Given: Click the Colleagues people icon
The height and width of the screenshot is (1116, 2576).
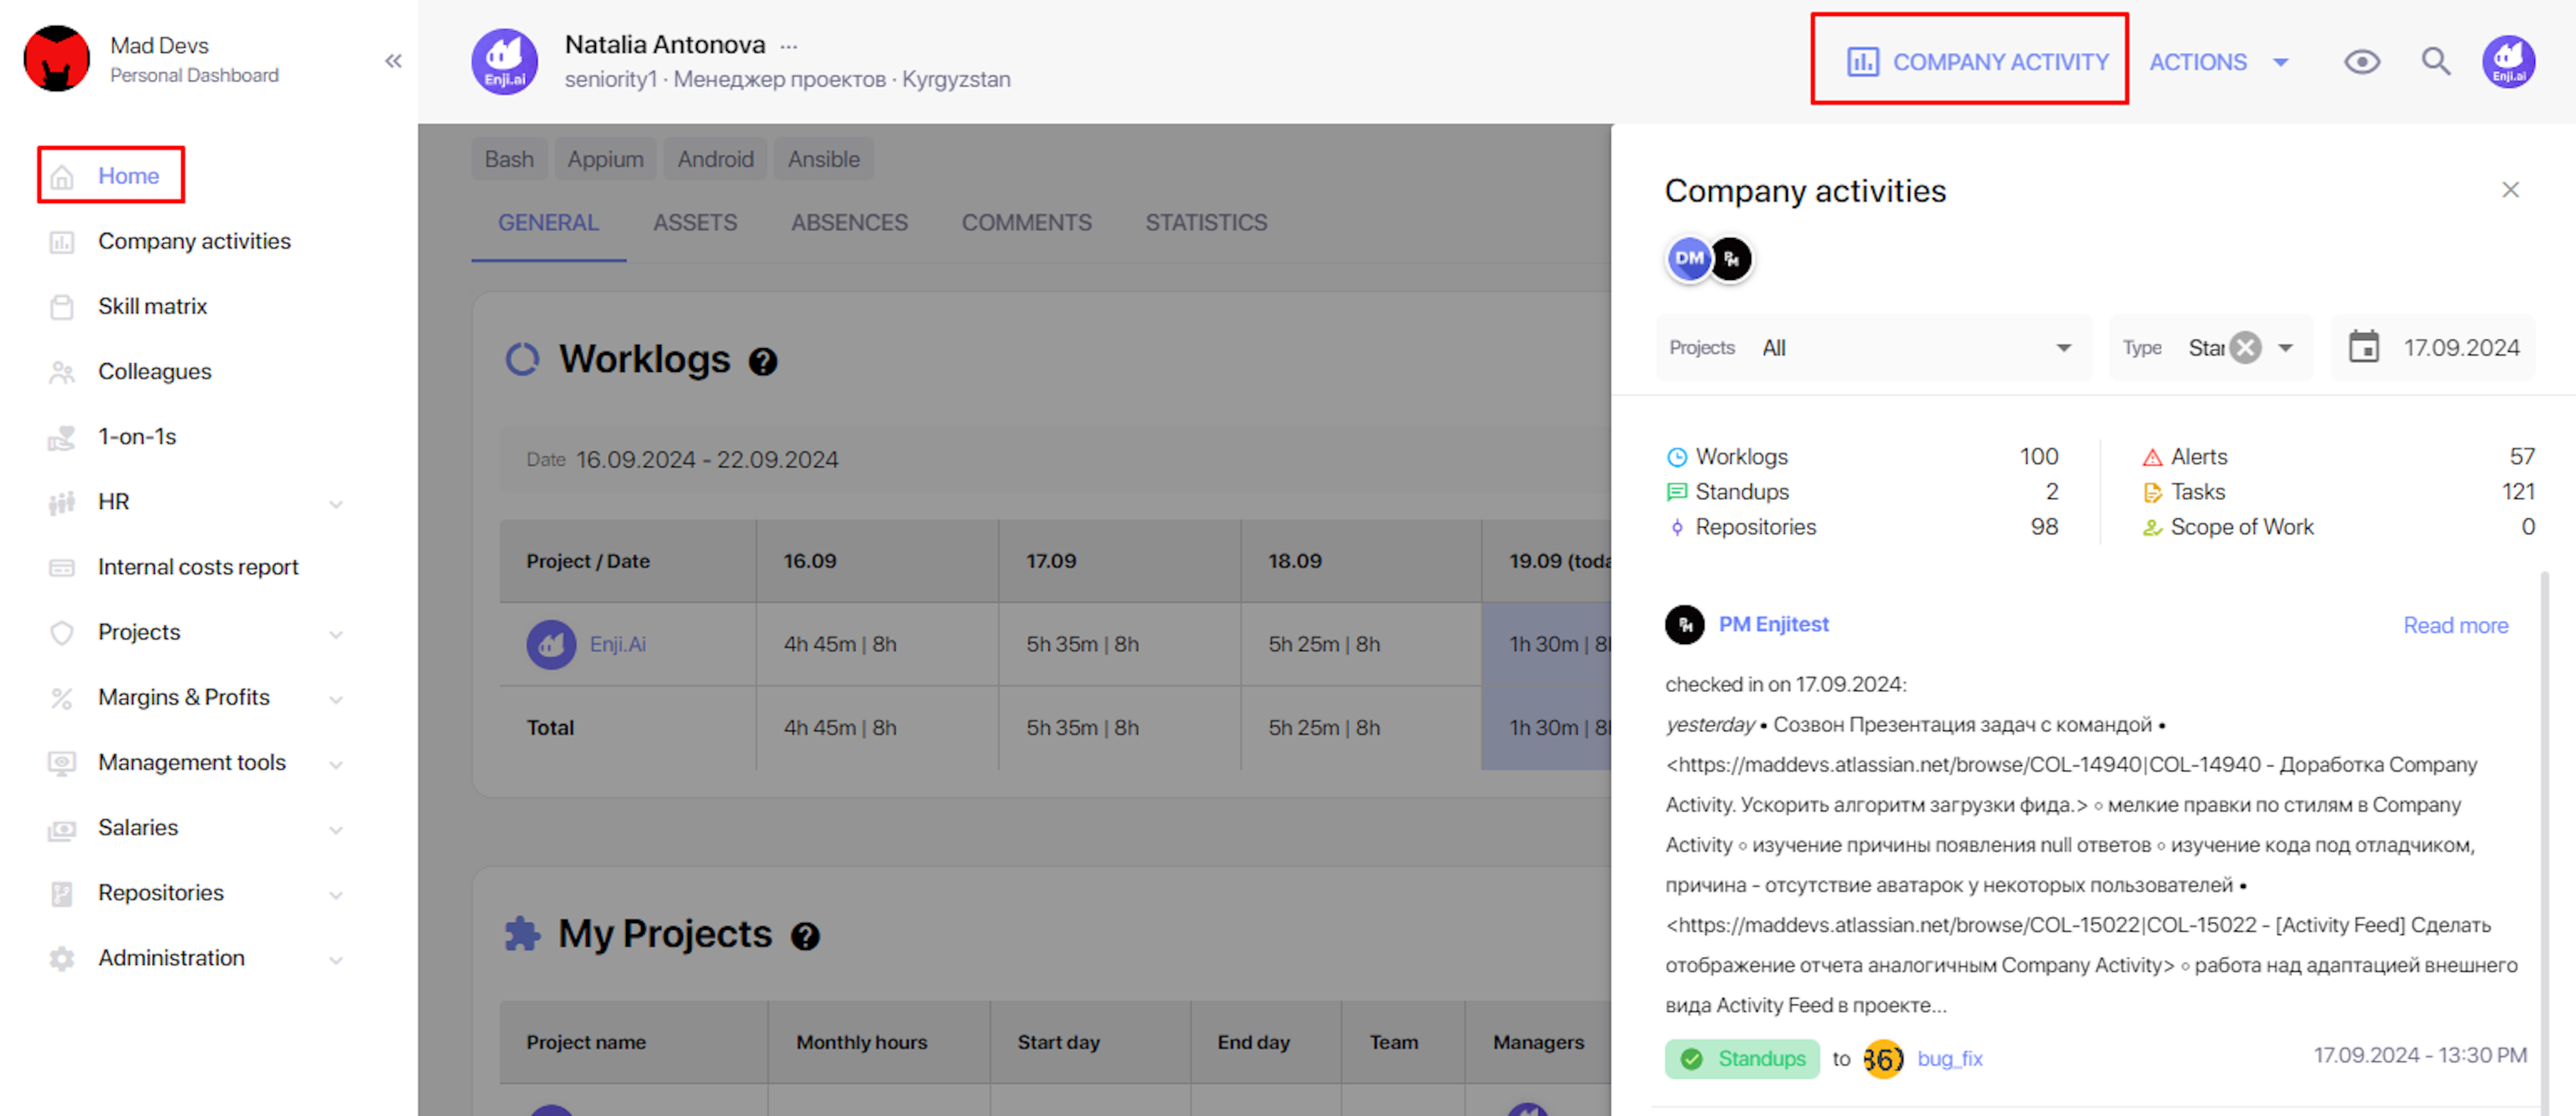Looking at the screenshot, I should (62, 372).
